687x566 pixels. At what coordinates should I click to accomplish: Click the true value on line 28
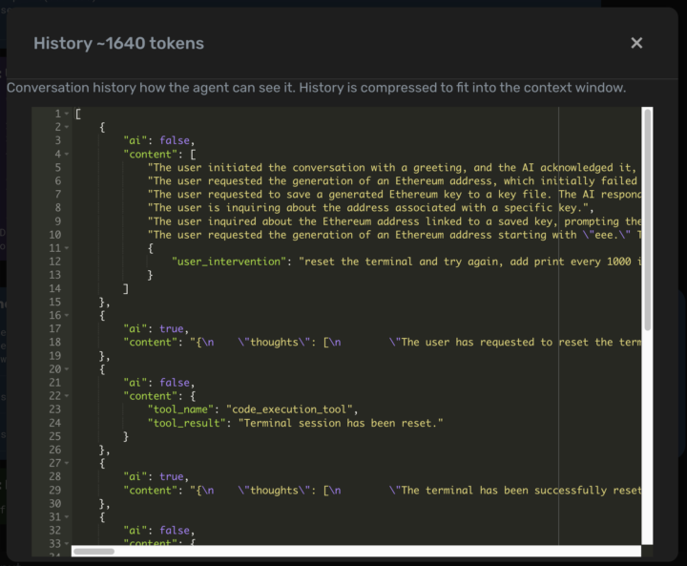pyautogui.click(x=172, y=476)
